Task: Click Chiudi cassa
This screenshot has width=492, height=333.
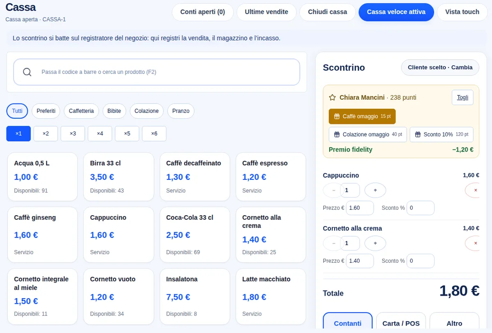Action: (328, 12)
